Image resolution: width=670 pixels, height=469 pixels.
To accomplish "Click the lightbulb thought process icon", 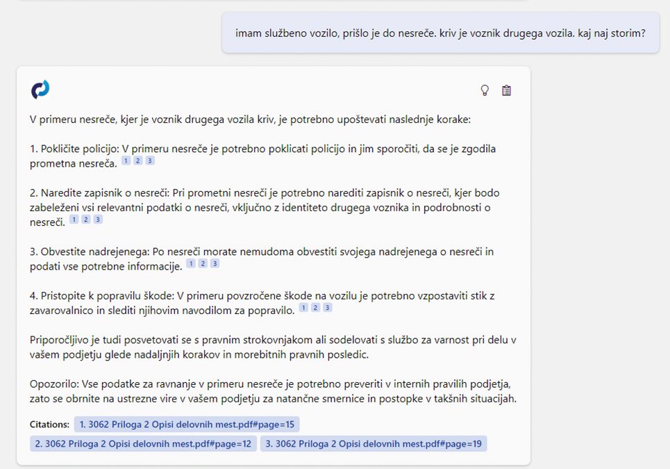I will (x=485, y=90).
